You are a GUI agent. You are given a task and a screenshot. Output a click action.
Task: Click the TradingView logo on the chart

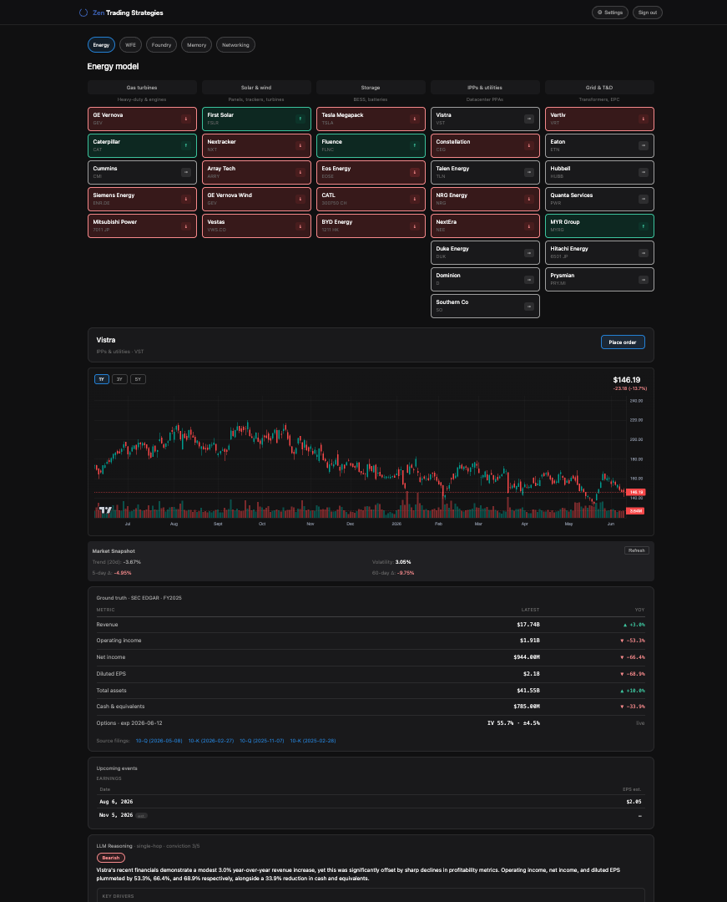coord(106,509)
